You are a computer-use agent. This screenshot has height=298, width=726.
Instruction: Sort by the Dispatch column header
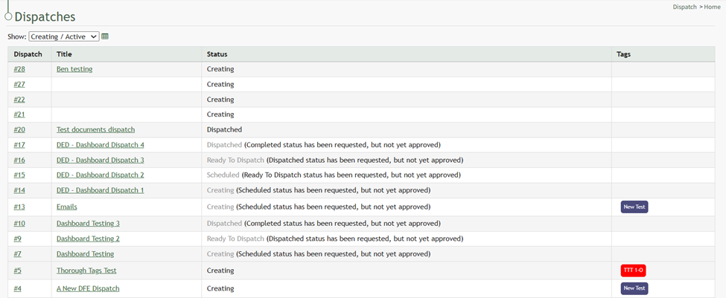pyautogui.click(x=28, y=54)
